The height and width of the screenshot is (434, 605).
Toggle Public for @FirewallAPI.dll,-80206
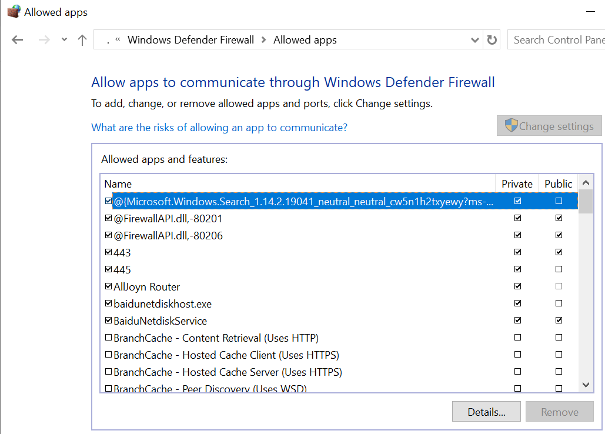point(559,235)
